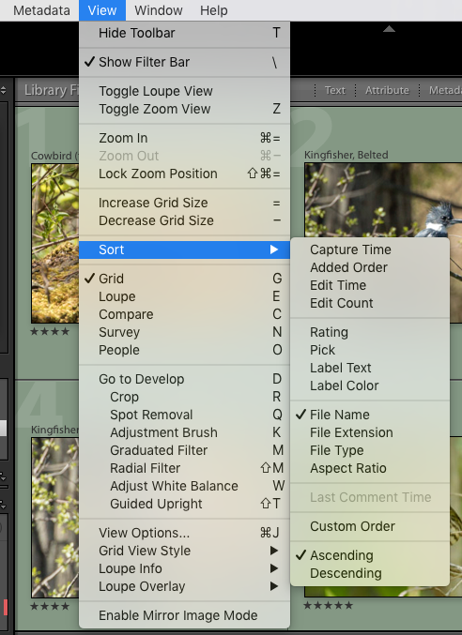Click star rating under Cowbird thumbnail

tap(51, 332)
